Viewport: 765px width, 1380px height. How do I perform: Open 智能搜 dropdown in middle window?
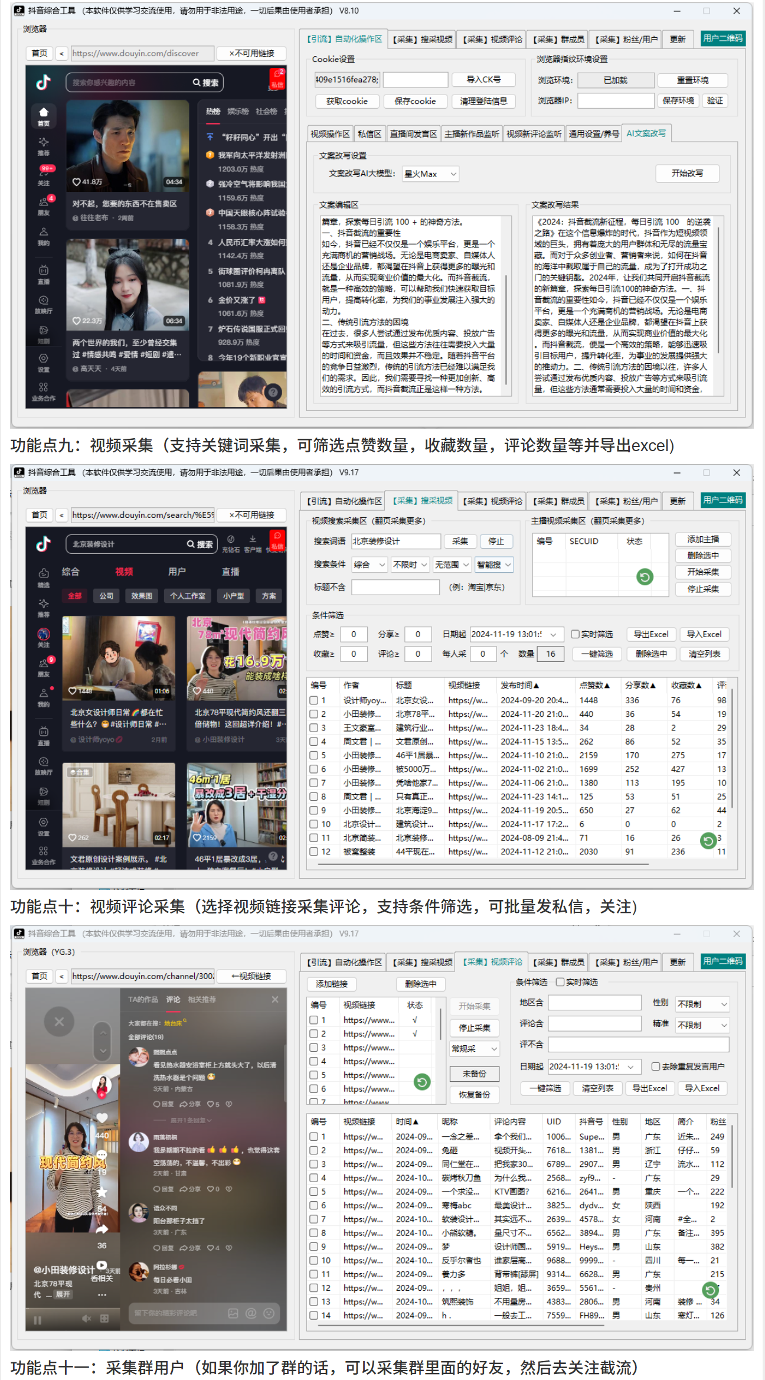494,565
